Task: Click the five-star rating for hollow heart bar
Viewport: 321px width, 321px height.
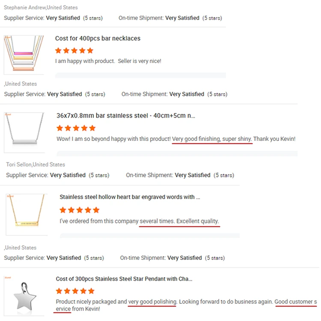Action: (x=79, y=210)
